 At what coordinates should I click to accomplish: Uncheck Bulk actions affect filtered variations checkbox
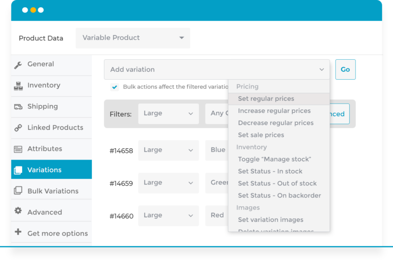click(115, 87)
